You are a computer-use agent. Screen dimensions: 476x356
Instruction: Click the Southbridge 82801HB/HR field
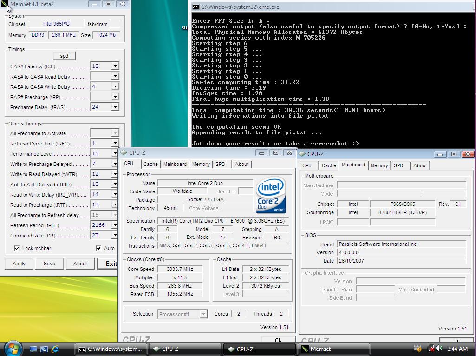tap(403, 213)
